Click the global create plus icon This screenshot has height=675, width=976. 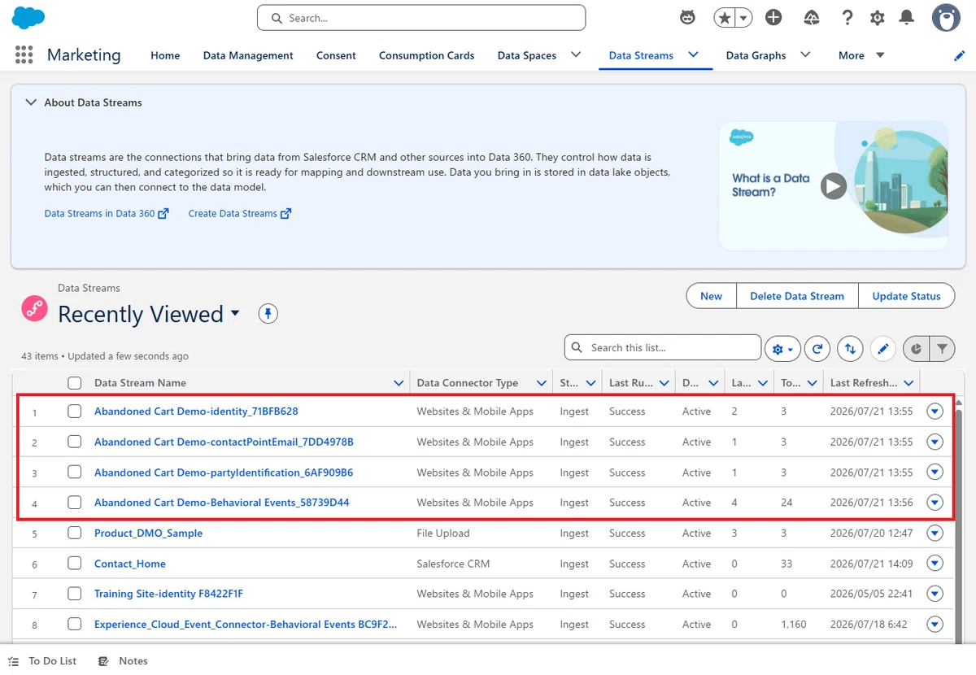pos(773,18)
